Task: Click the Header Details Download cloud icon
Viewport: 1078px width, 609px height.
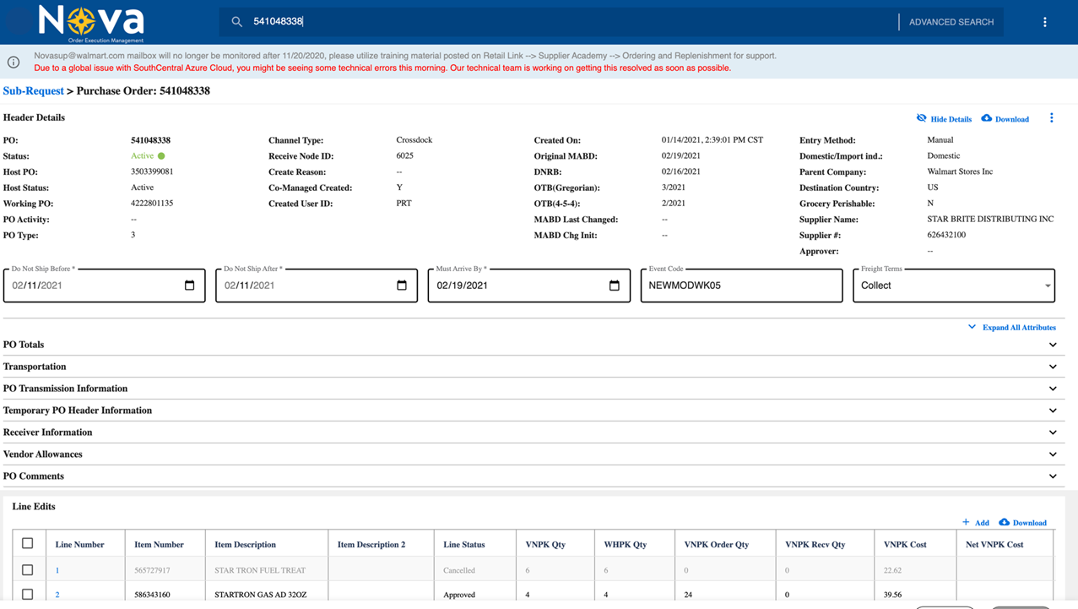Action: (x=987, y=118)
